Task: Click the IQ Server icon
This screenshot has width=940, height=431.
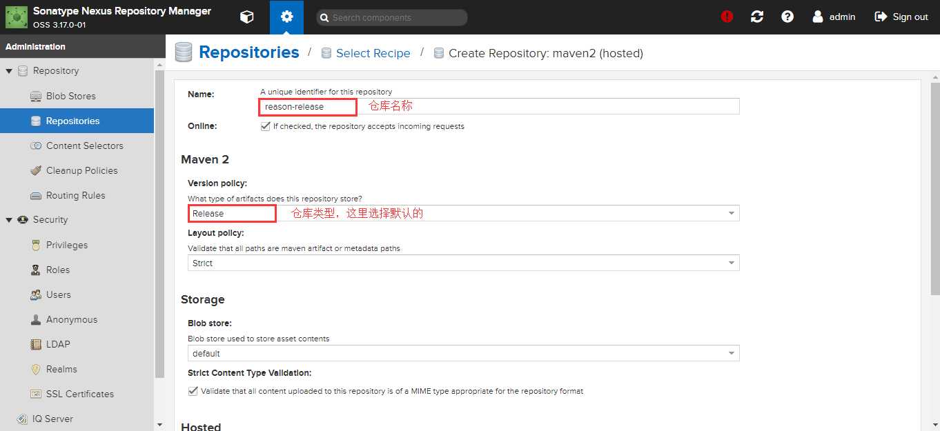Action: pyautogui.click(x=22, y=419)
